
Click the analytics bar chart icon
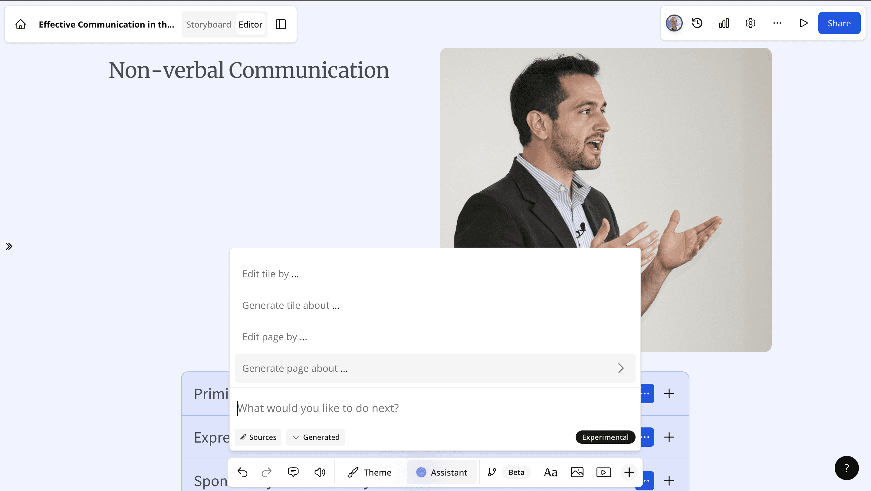tap(724, 23)
